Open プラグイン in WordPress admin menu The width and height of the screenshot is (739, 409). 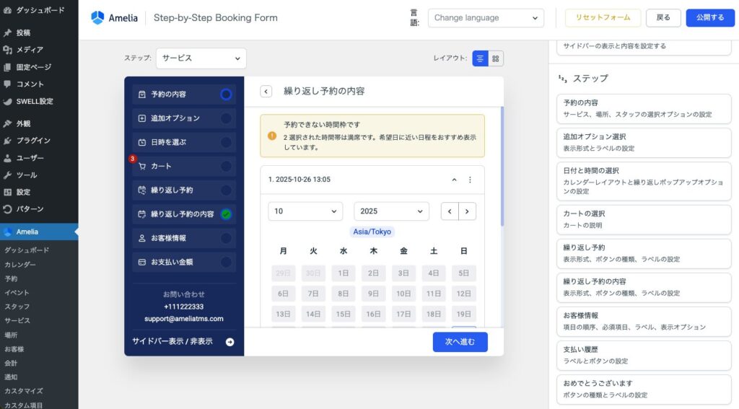click(x=33, y=141)
